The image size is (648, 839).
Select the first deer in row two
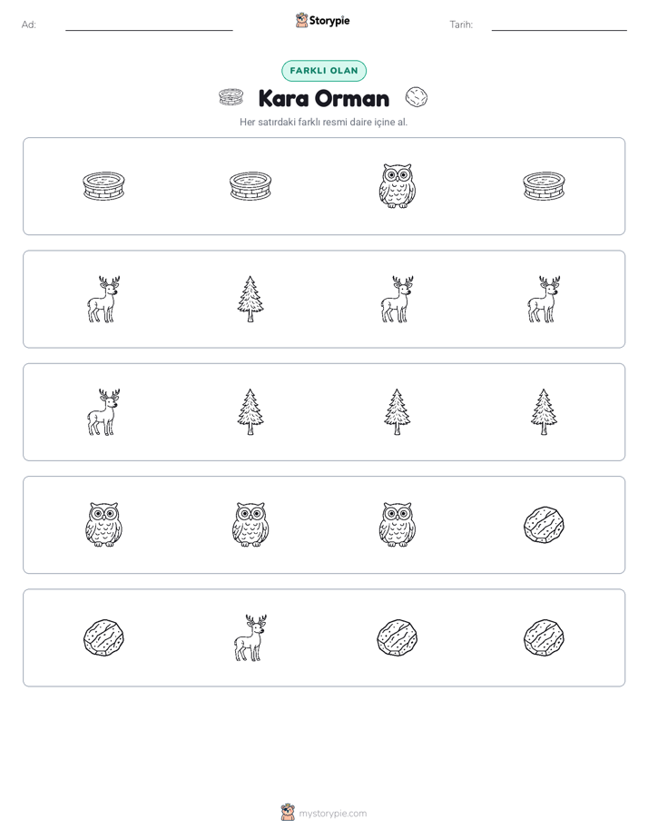pyautogui.click(x=103, y=299)
